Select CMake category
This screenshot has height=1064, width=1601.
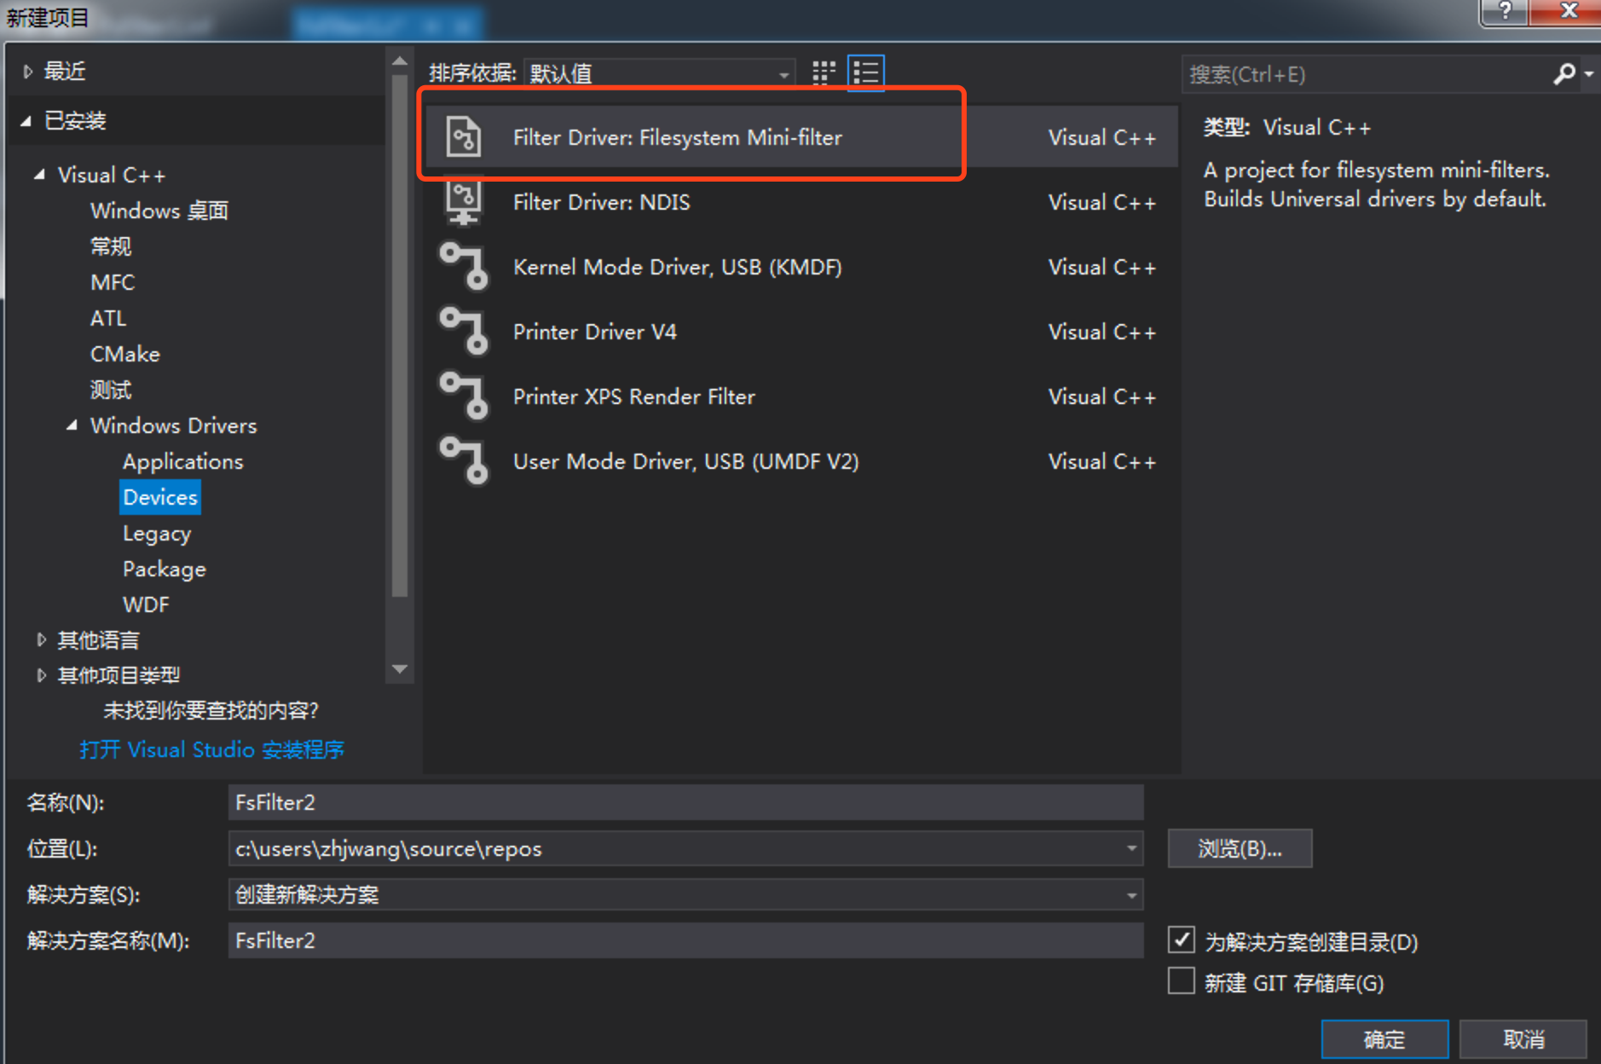coord(125,354)
